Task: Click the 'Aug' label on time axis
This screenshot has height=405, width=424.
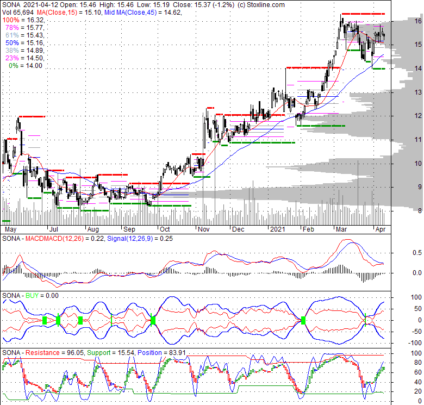Action: click(93, 229)
